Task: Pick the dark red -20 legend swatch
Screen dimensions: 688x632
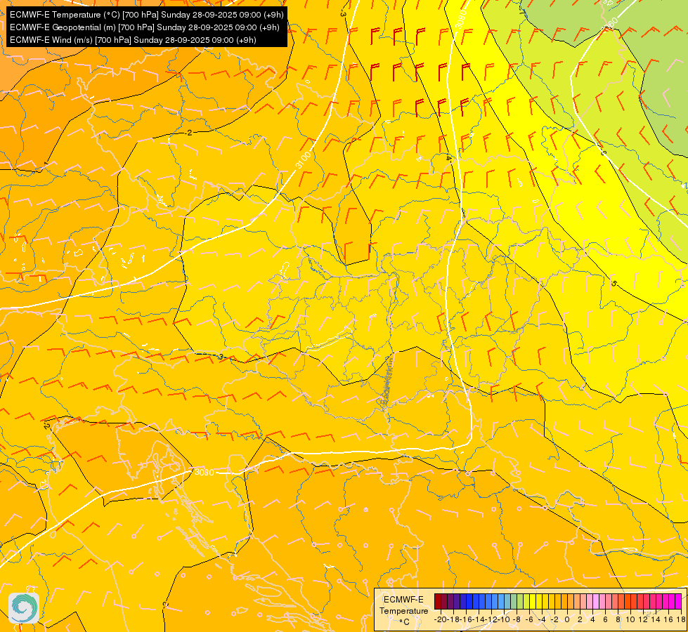Action: (x=437, y=601)
